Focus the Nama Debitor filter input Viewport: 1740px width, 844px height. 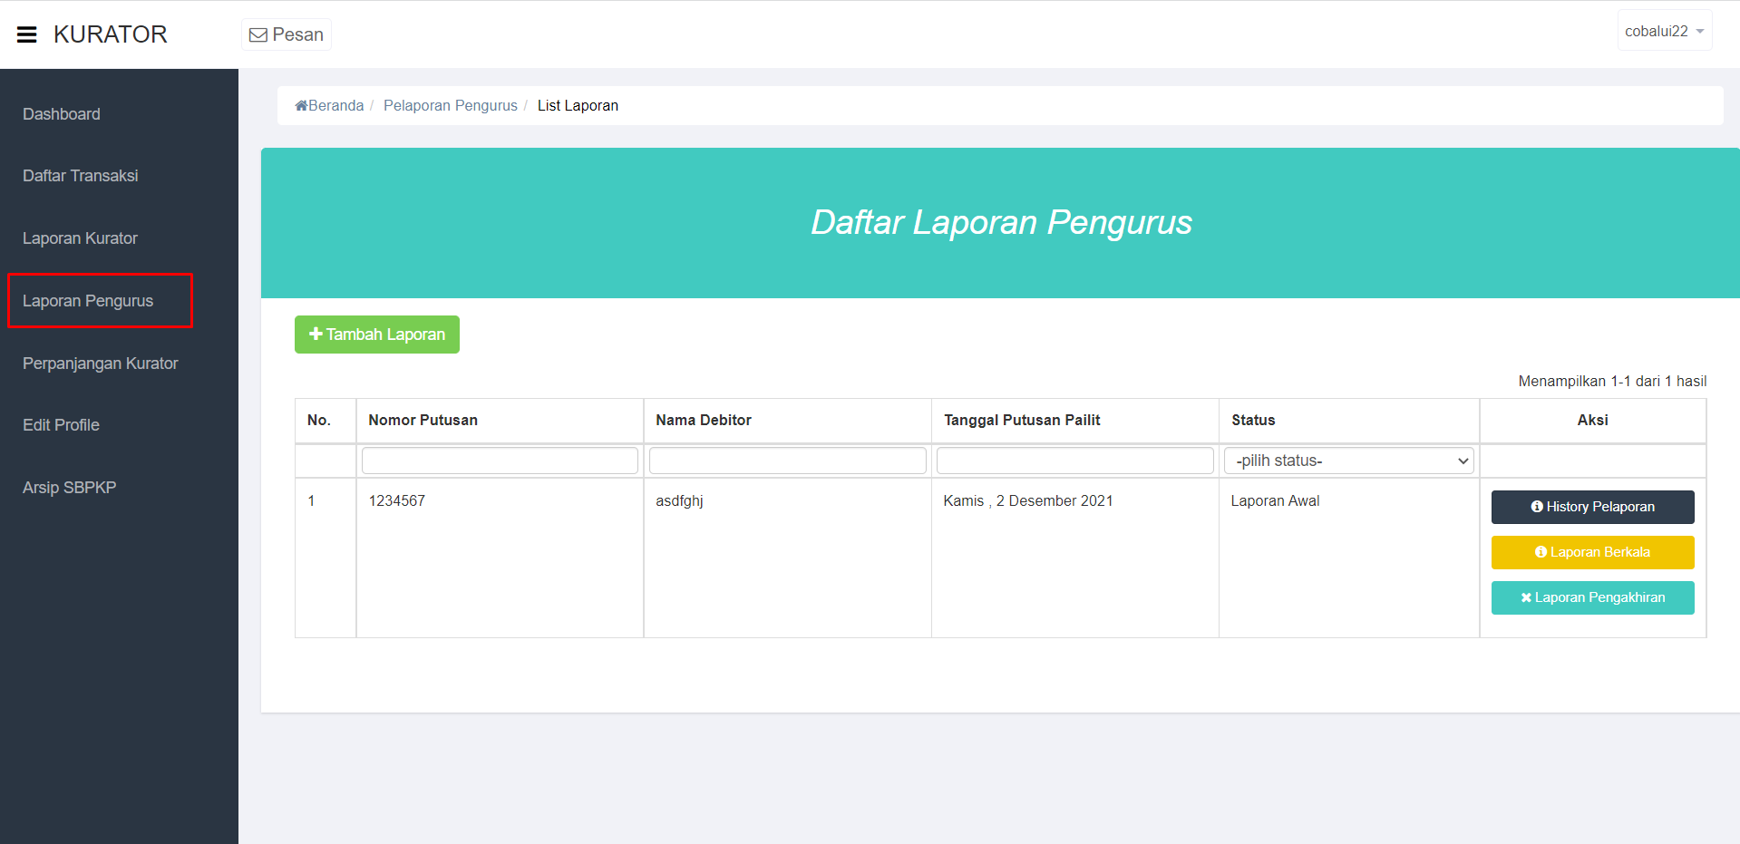tap(787, 461)
